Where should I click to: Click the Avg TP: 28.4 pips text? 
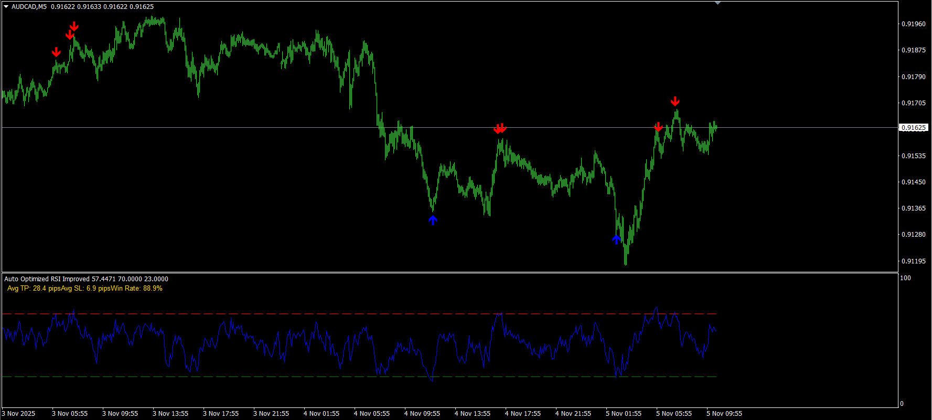click(x=34, y=289)
